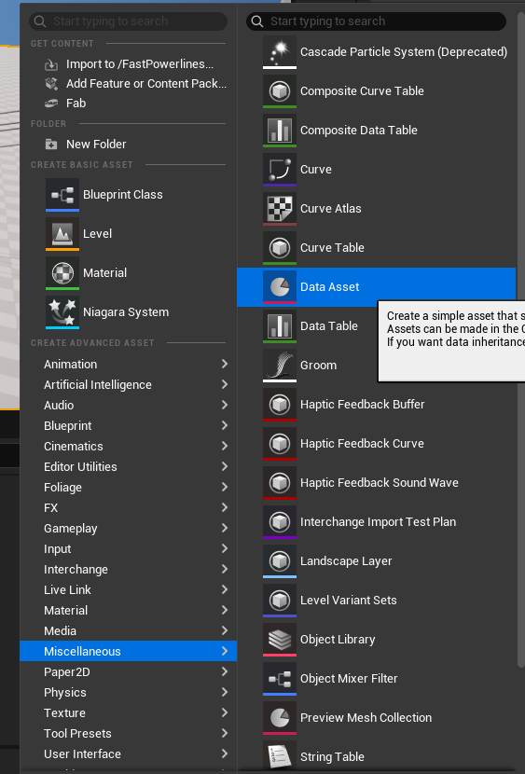The image size is (525, 774).
Task: Expand the Blueprint submenu arrow
Action: 225,425
